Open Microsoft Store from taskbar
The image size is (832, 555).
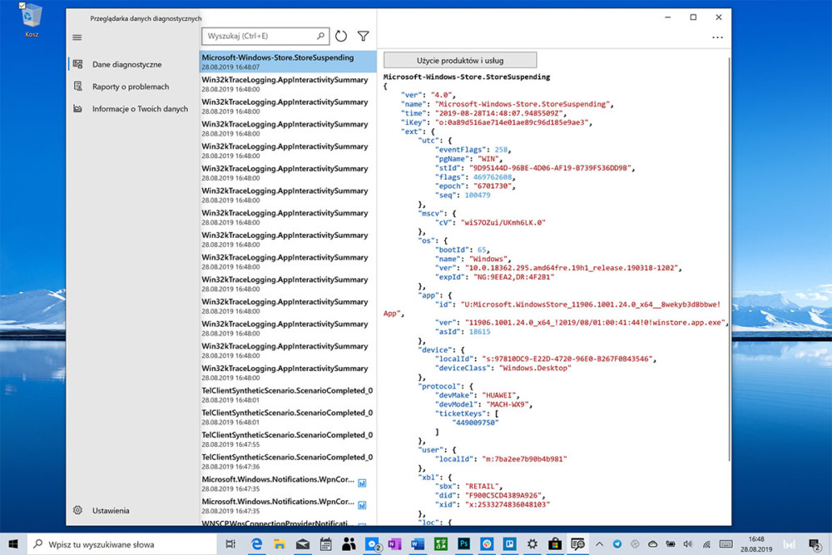(555, 544)
